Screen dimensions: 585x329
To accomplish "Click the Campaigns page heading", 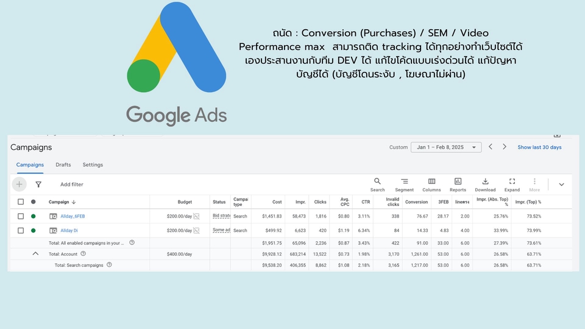I will pos(31,147).
